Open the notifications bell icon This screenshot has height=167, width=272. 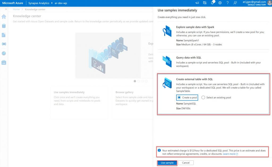point(212,3)
